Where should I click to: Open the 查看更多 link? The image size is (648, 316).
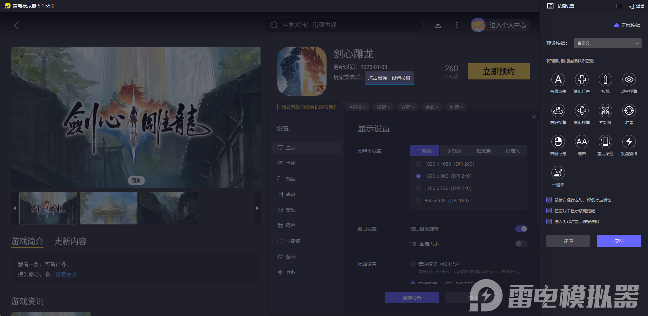click(x=66, y=274)
